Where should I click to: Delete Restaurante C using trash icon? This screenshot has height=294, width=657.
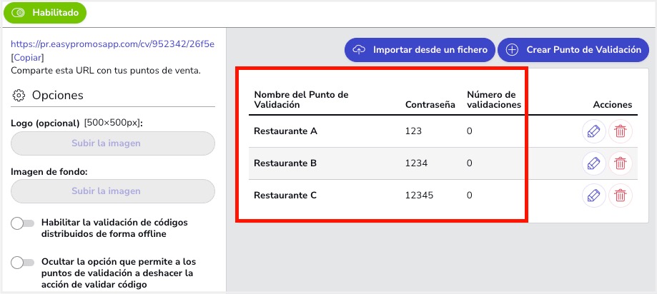point(620,196)
